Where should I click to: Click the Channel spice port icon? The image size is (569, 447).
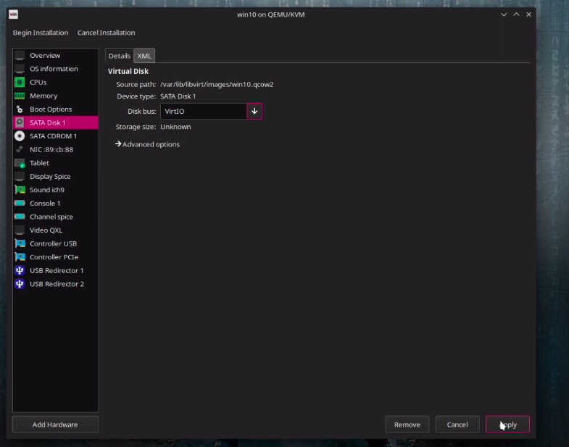tap(20, 217)
